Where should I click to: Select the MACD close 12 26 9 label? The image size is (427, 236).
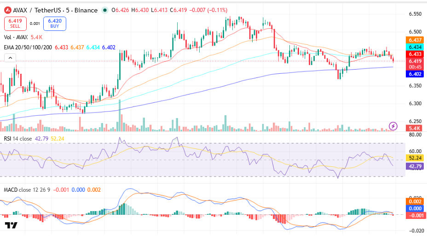pyautogui.click(x=27, y=189)
